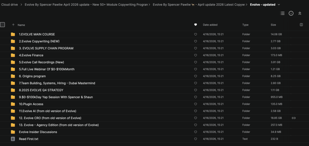Click folder icon of 7.Team Building row
309x146 pixels.
coord(13,83)
